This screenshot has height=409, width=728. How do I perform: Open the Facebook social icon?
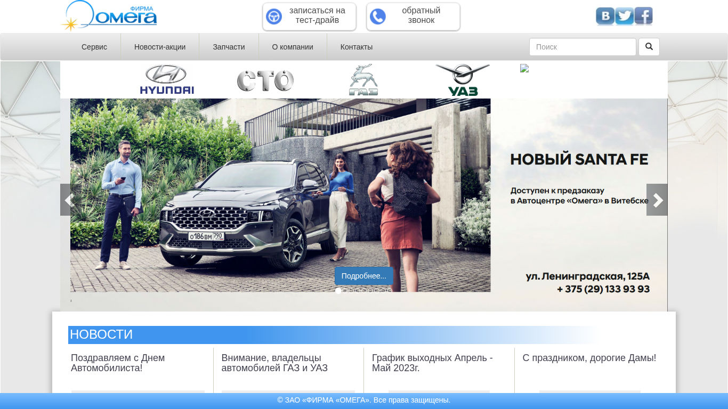[643, 17]
